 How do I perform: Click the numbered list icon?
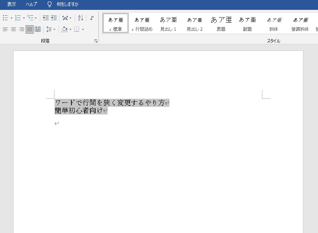18,18
